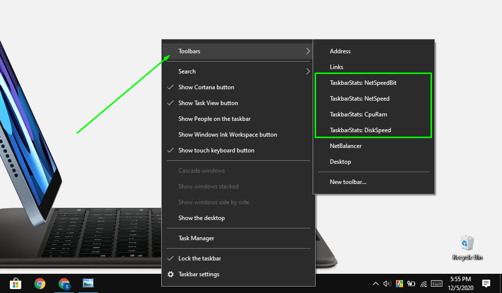Click the Wi-Fi network tray icon
The height and width of the screenshot is (293, 502).
[x=424, y=284]
